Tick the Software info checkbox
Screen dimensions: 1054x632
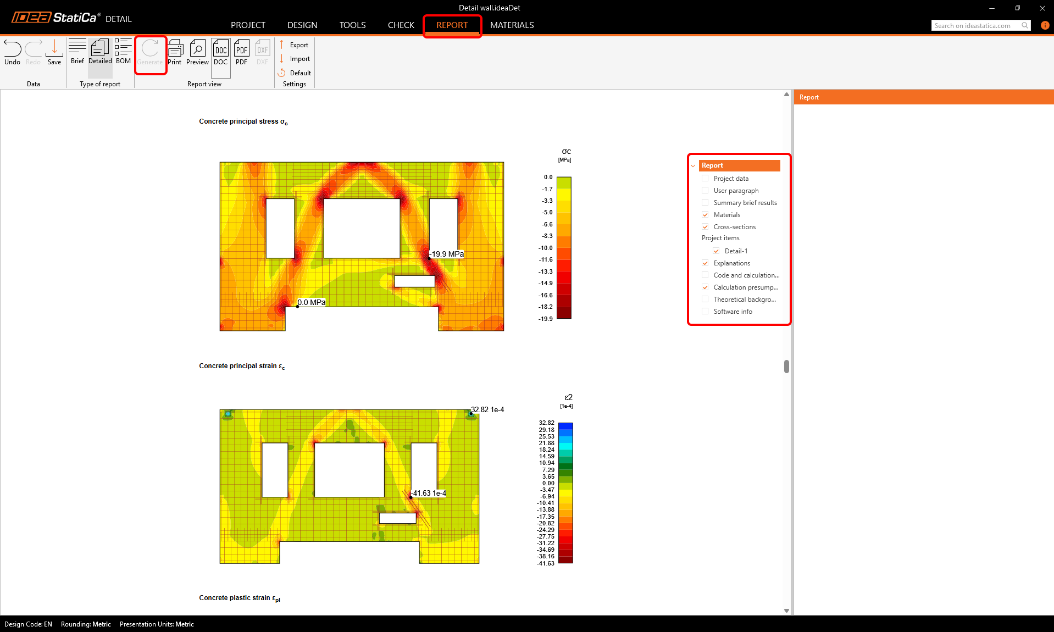[x=705, y=311]
